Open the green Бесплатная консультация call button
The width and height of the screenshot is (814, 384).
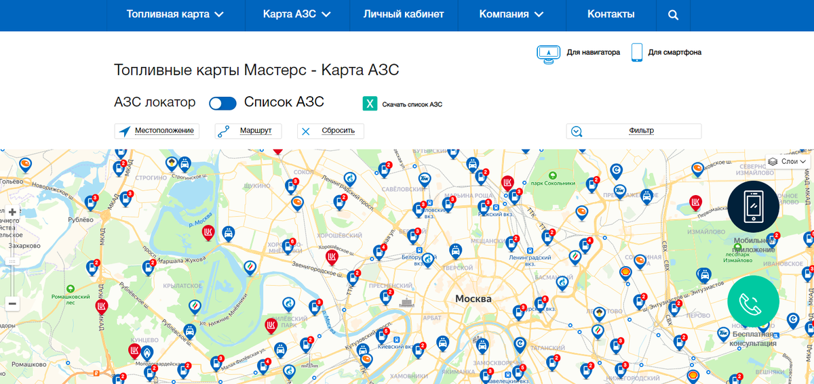click(754, 302)
